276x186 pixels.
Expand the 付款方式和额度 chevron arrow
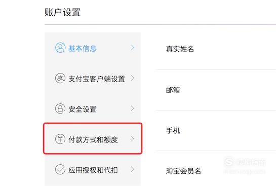coord(132,139)
